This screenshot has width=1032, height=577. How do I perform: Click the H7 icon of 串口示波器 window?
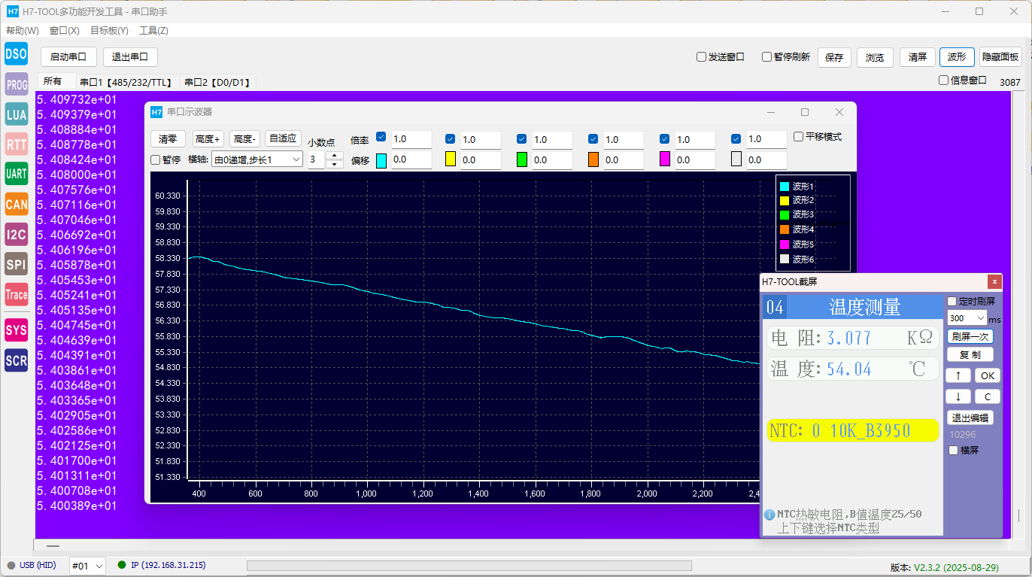click(x=156, y=112)
